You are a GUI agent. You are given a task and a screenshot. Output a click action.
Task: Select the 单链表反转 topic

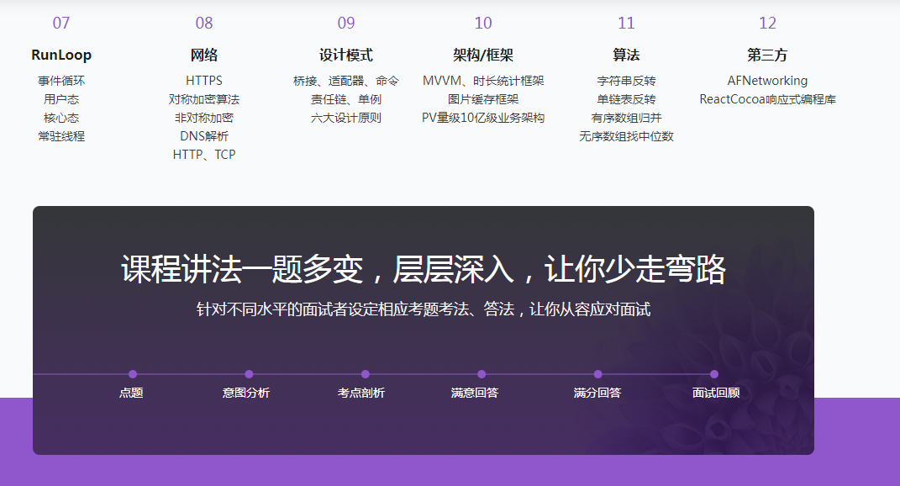tap(626, 99)
